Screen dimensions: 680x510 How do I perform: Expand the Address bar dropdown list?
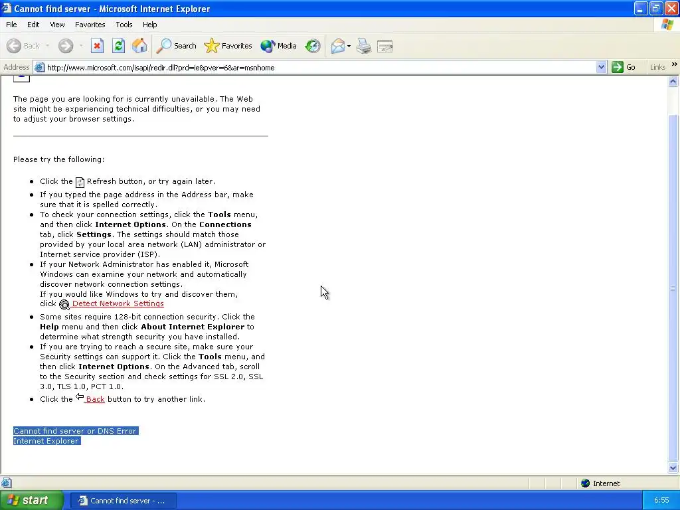point(601,67)
